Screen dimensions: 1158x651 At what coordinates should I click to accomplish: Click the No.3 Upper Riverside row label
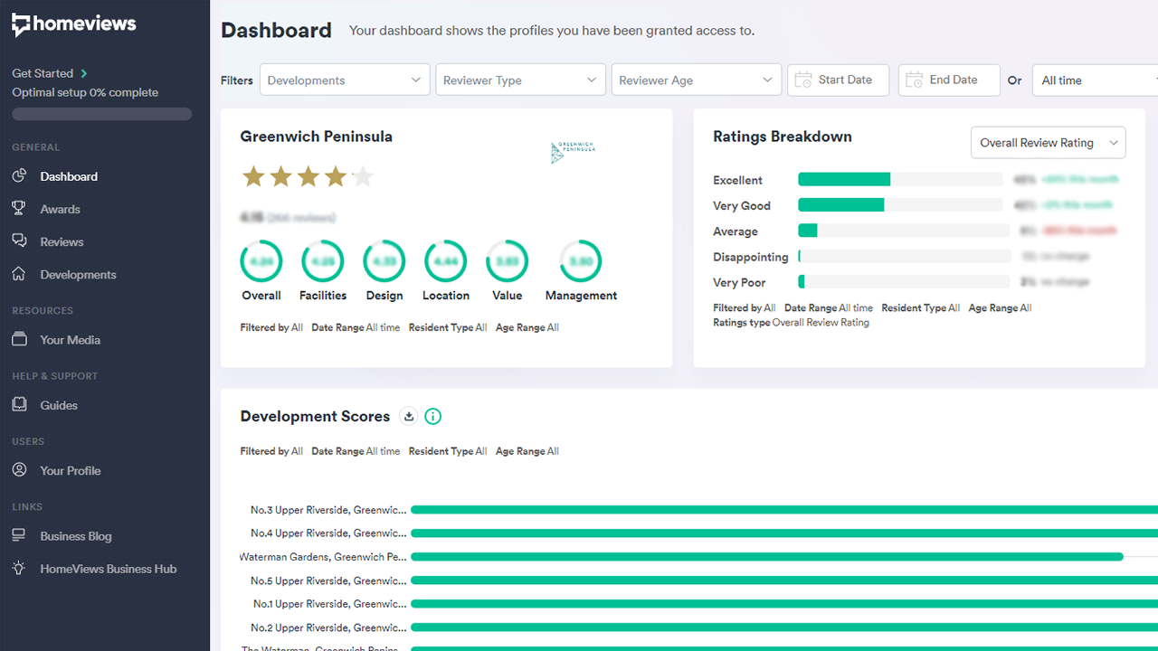tap(328, 510)
